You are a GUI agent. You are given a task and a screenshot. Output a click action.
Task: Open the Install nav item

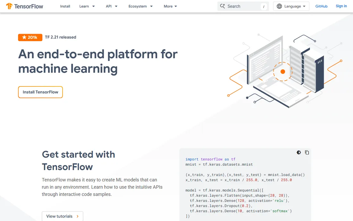tap(65, 6)
